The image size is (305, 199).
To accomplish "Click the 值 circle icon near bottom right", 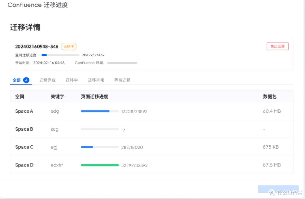I will [x=271, y=193].
